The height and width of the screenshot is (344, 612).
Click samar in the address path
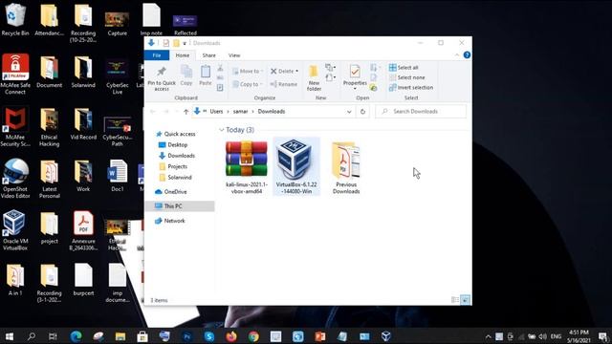pyautogui.click(x=240, y=112)
